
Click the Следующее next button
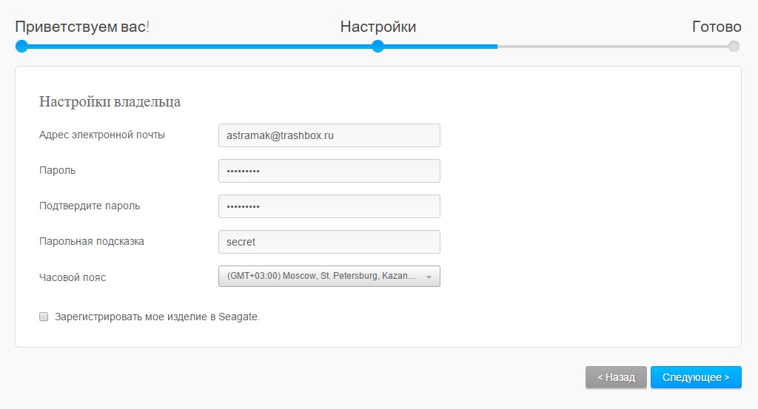[696, 377]
